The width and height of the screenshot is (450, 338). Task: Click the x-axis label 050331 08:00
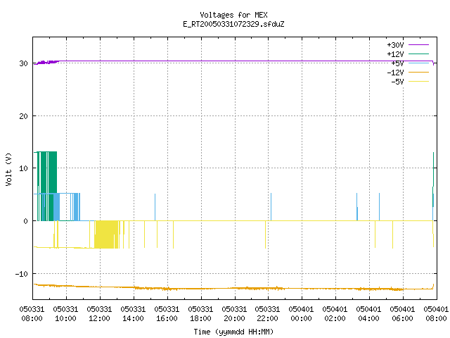pyautogui.click(x=32, y=314)
